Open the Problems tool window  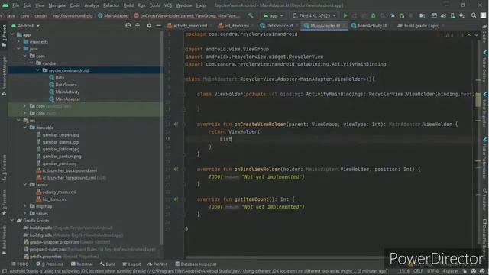coord(50,264)
